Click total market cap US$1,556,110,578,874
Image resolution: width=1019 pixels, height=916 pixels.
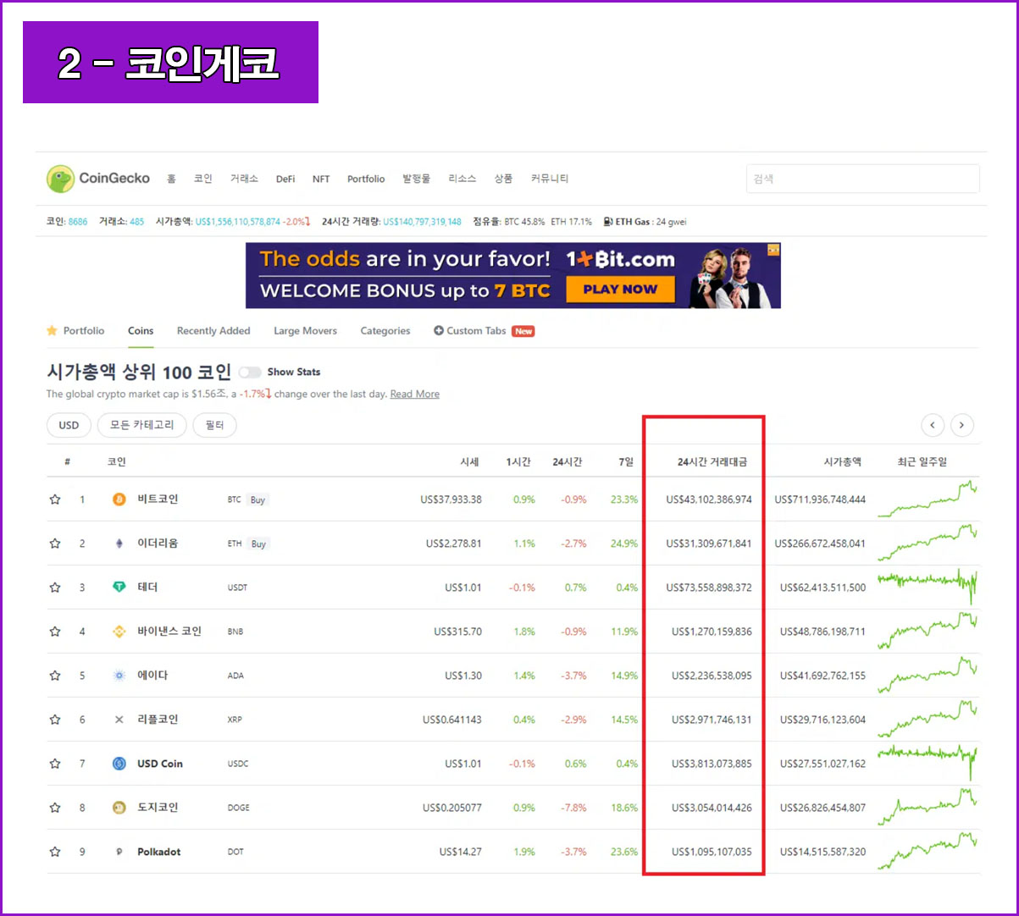[238, 222]
